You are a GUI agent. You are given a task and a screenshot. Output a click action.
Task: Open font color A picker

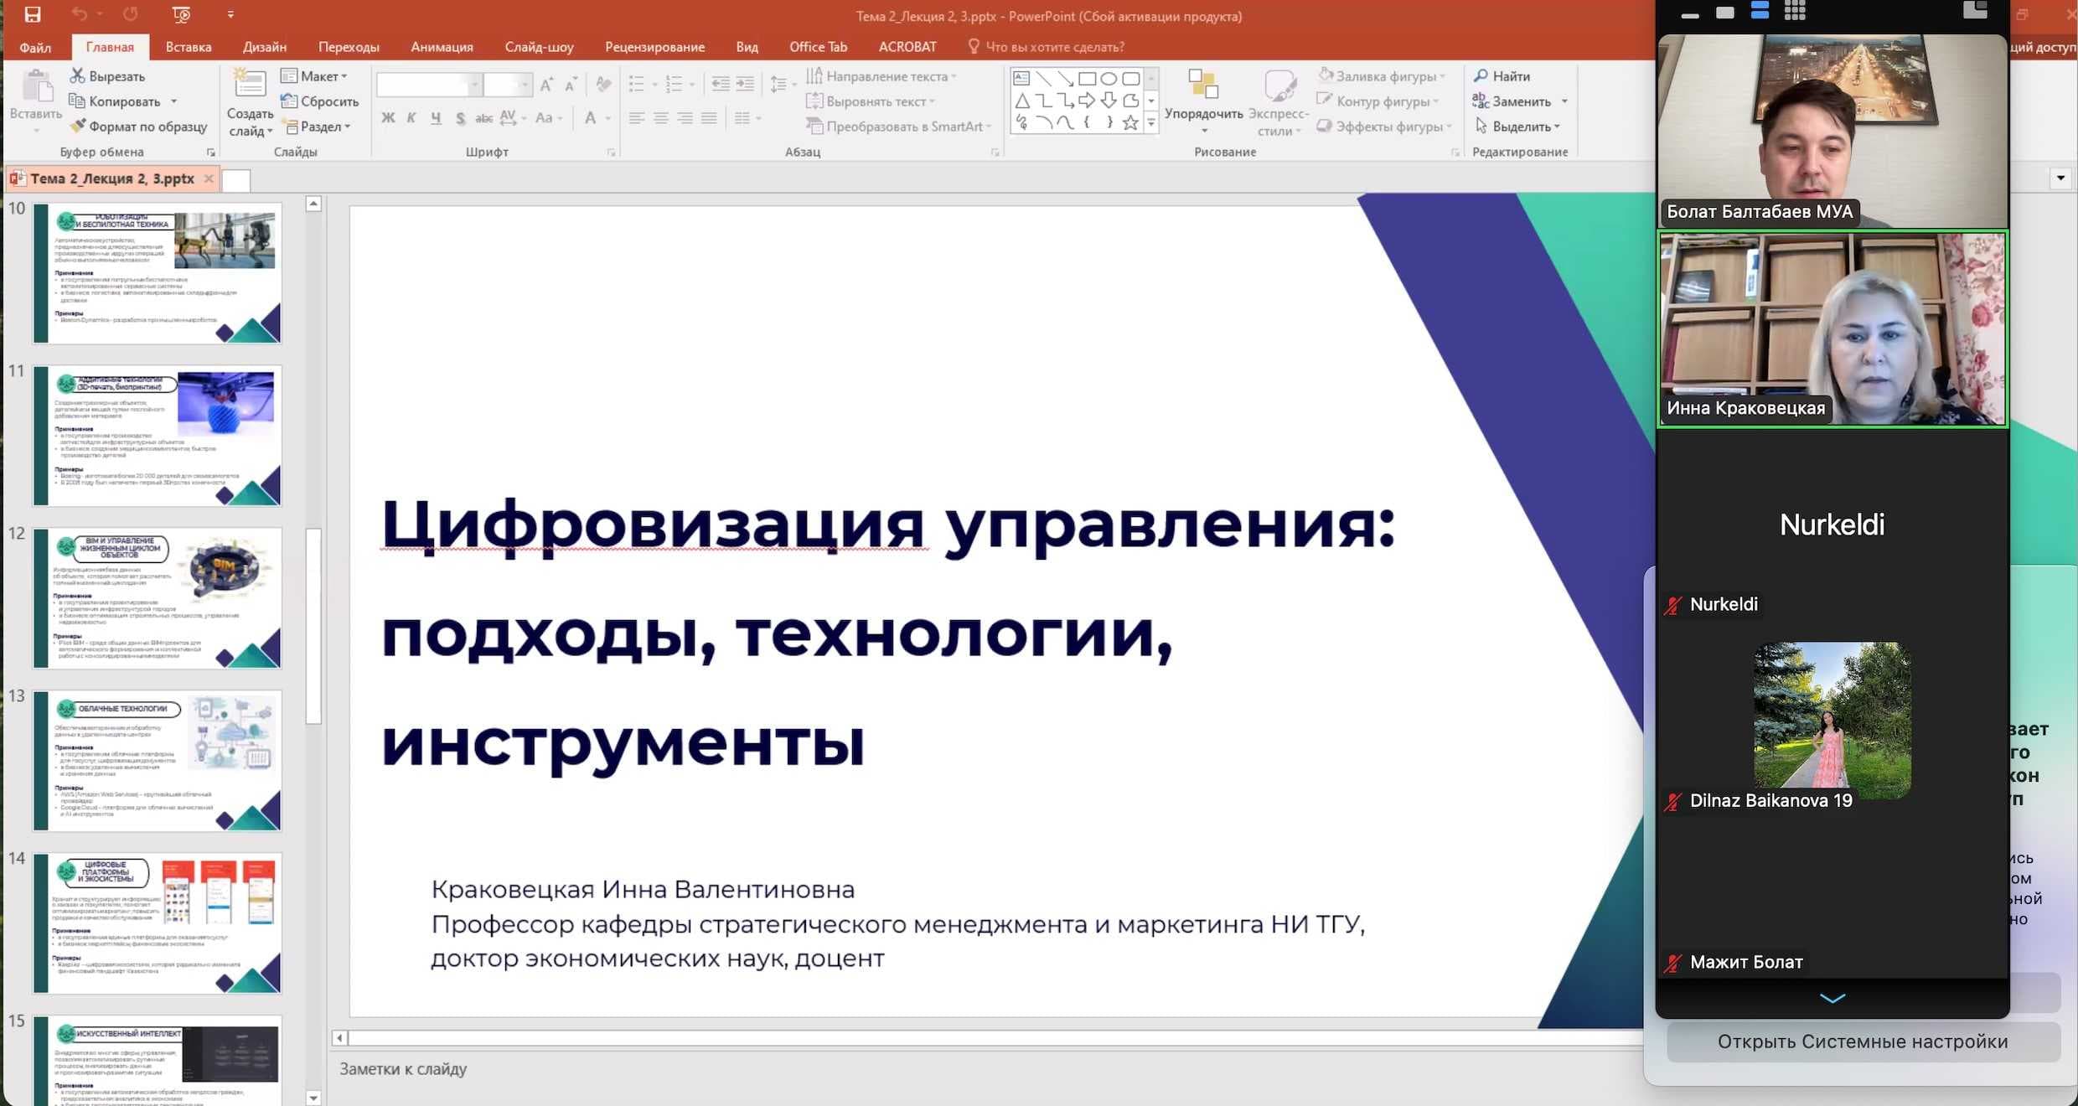pyautogui.click(x=591, y=118)
